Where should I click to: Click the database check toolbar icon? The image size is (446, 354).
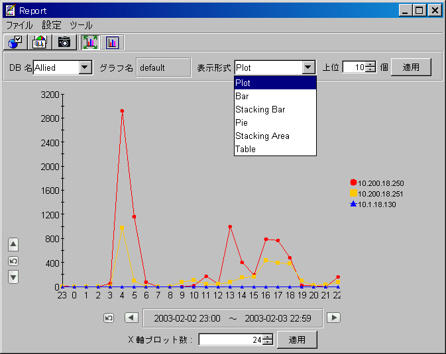click(15, 42)
